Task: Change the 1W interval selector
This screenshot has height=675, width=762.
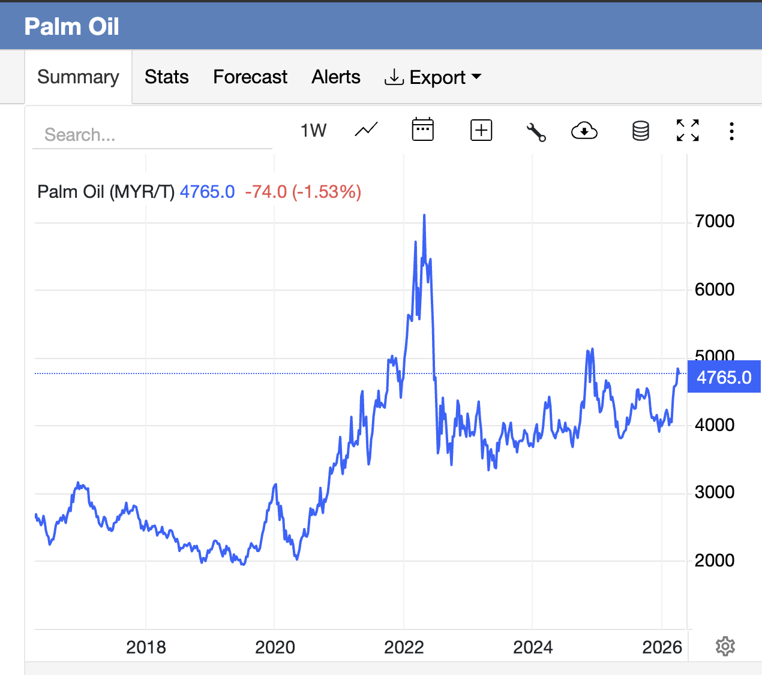Action: [x=313, y=130]
